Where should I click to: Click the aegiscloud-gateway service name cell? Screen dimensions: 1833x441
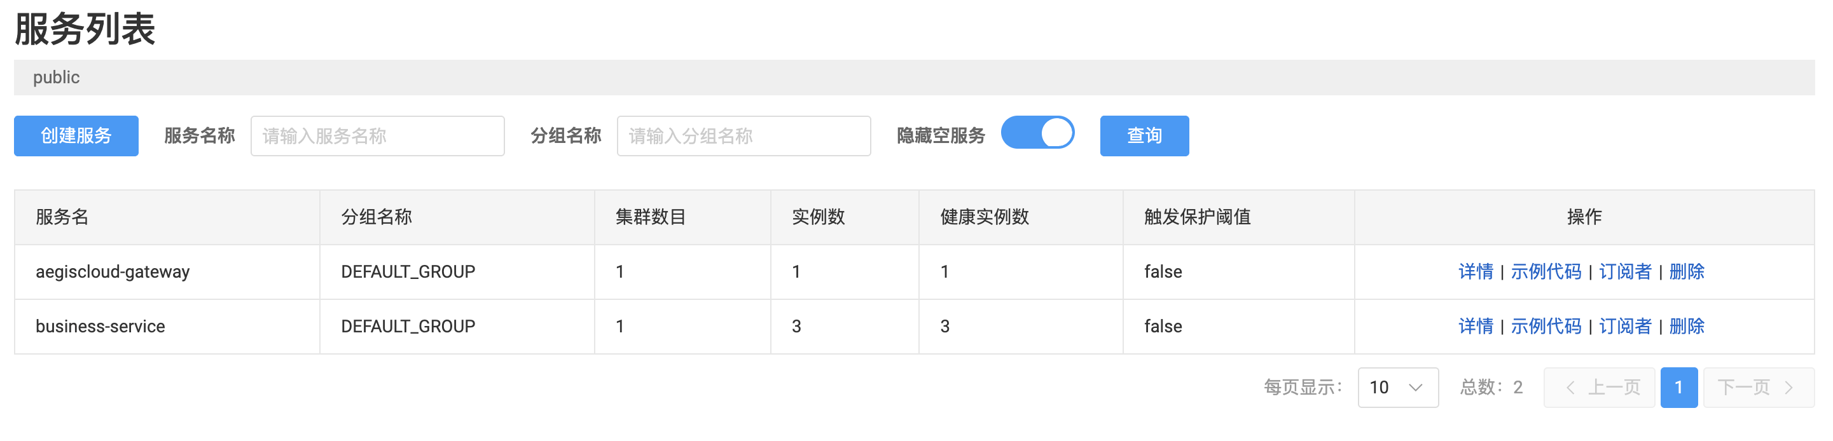[113, 272]
